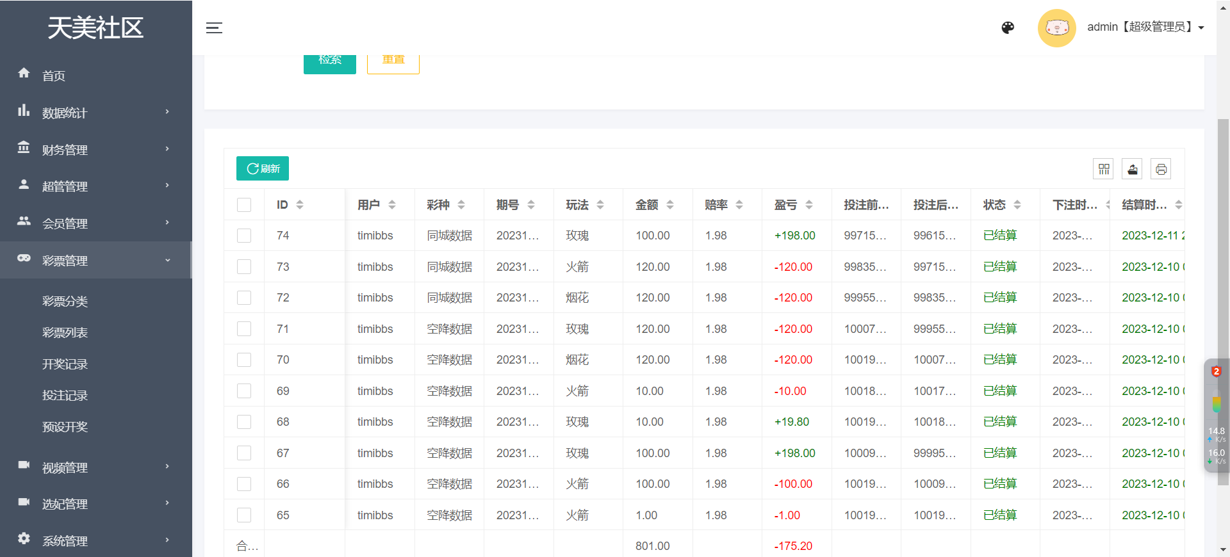1230x557 pixels.
Task: Click the print table icon
Action: click(x=1161, y=169)
